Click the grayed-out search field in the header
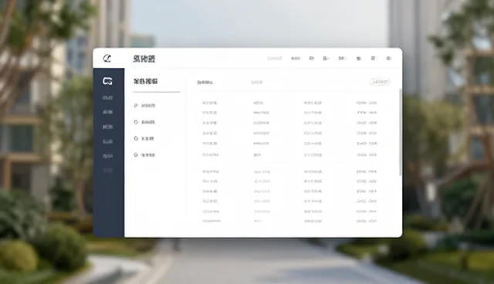 click(x=275, y=58)
